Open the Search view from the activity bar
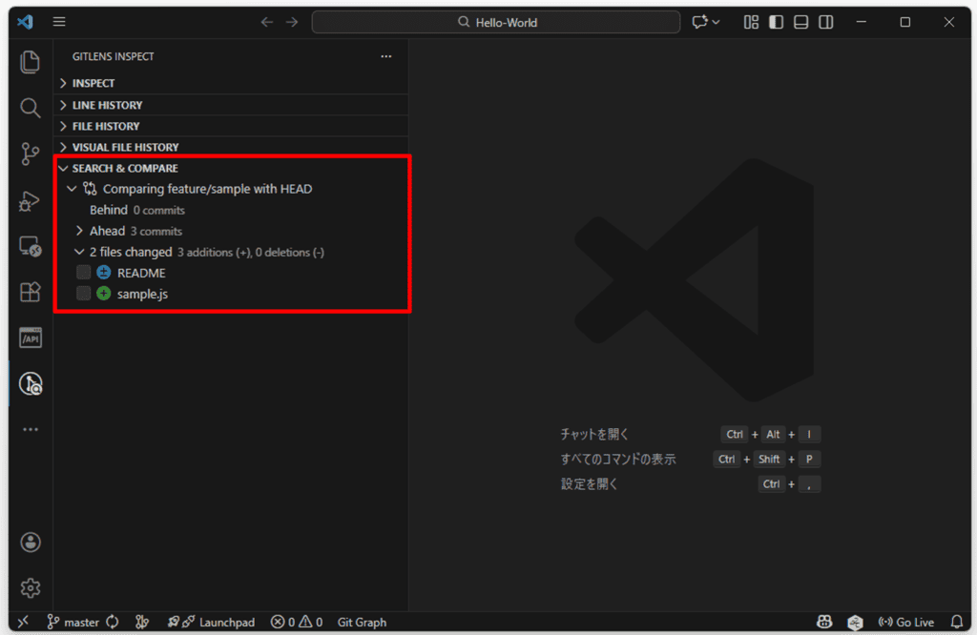 click(30, 108)
